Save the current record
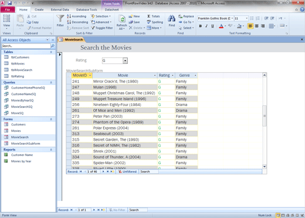Screen dimensions: 305x218 134,22
